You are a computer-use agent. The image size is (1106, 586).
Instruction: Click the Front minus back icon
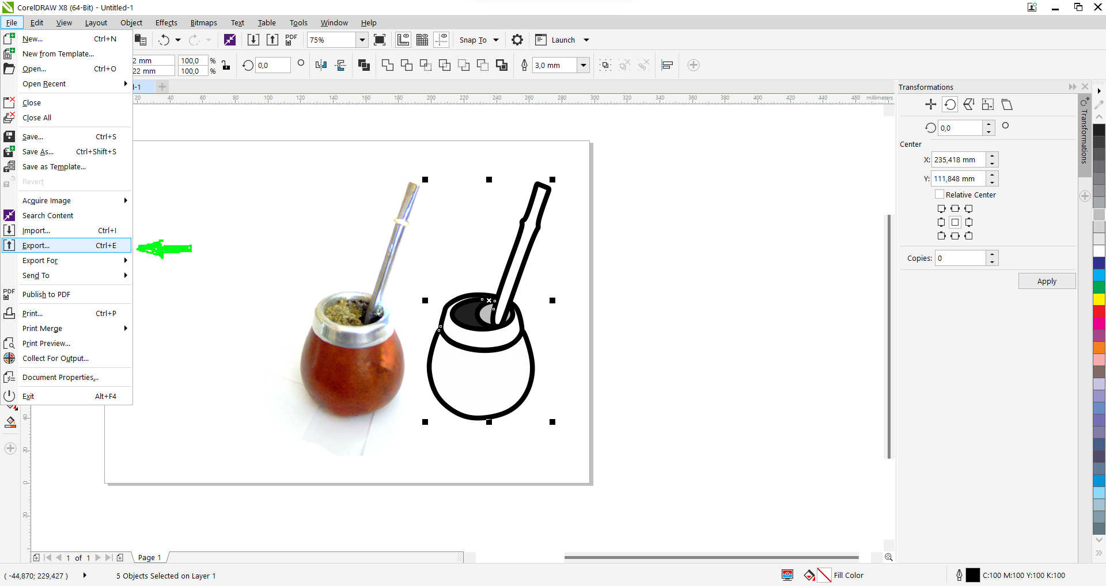coord(464,65)
